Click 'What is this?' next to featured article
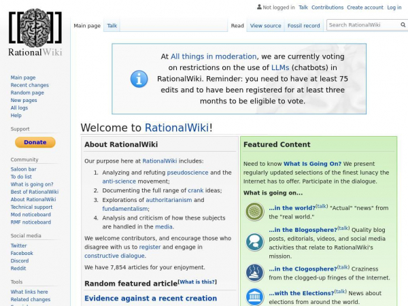The image size is (408, 306). pos(197,282)
